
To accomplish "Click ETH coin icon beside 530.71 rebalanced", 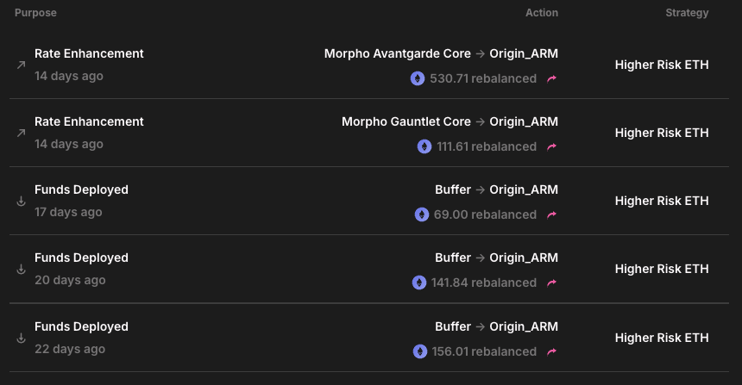I will [x=418, y=78].
